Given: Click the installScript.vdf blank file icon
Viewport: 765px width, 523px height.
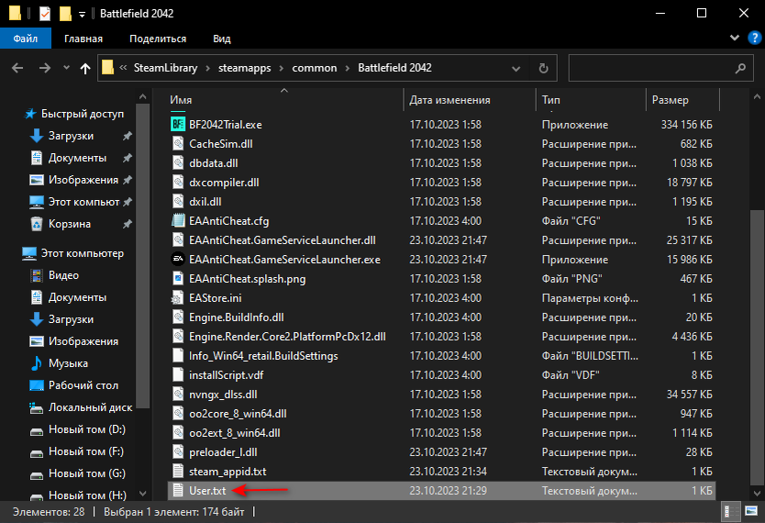Looking at the screenshot, I should point(178,374).
